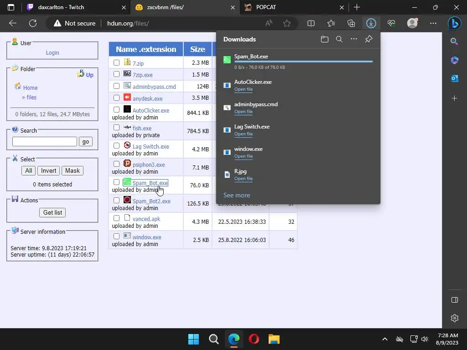This screenshot has height=350, width=467.
Task: Click the Login link
Action: coord(52,53)
